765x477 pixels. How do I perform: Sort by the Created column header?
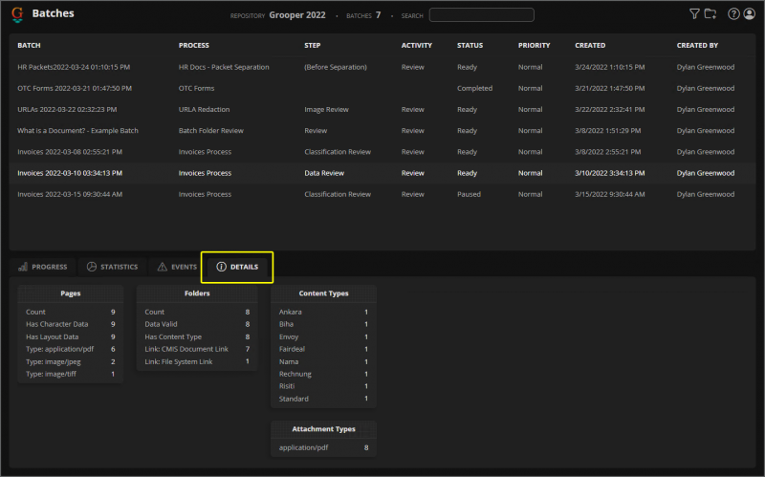pyautogui.click(x=590, y=45)
